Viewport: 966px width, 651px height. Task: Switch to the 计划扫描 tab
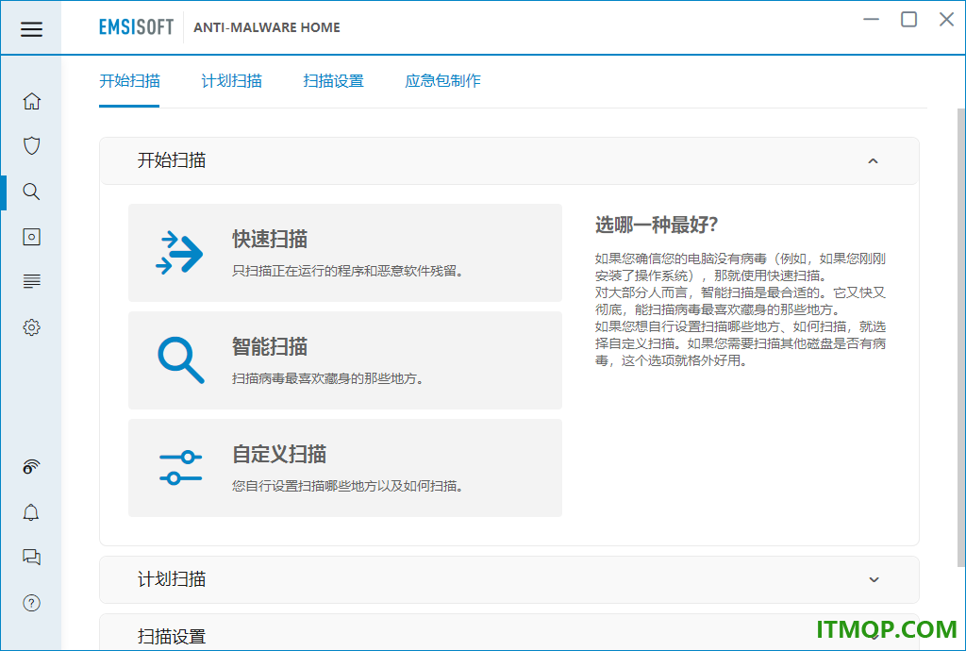pos(232,81)
